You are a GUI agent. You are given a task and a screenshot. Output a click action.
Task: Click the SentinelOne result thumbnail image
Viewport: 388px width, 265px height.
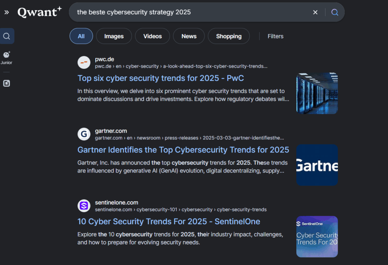click(317, 236)
